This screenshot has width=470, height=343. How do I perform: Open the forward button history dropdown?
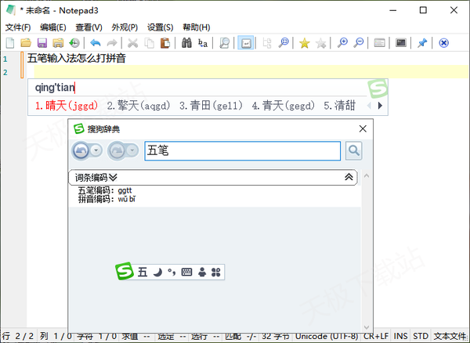tap(132, 150)
